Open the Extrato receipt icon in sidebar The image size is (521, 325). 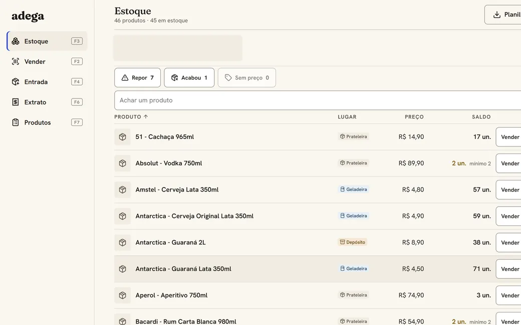pos(16,102)
